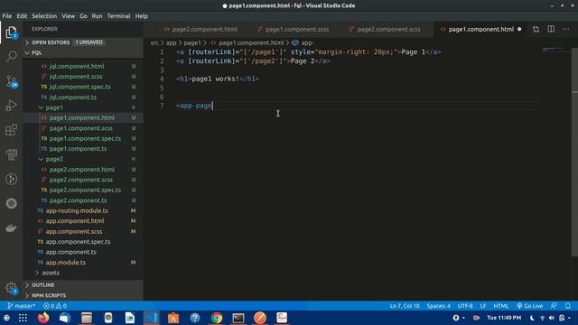Change indentation via Spaces: 4
This screenshot has width=578, height=325.
[438, 306]
